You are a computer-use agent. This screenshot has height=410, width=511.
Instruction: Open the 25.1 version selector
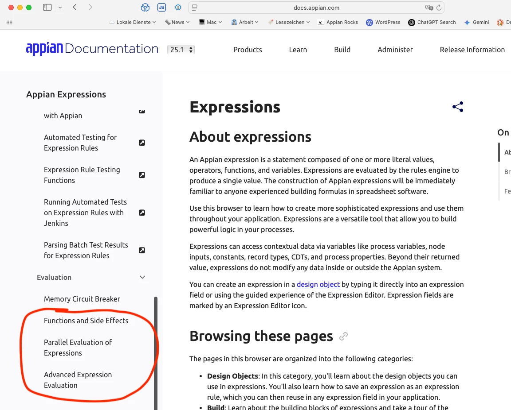[181, 50]
